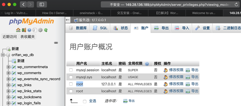Image resolution: width=241 pixels, height=106 pixels.
Task: Click help icon next to 全局权限
Action: click(147, 64)
